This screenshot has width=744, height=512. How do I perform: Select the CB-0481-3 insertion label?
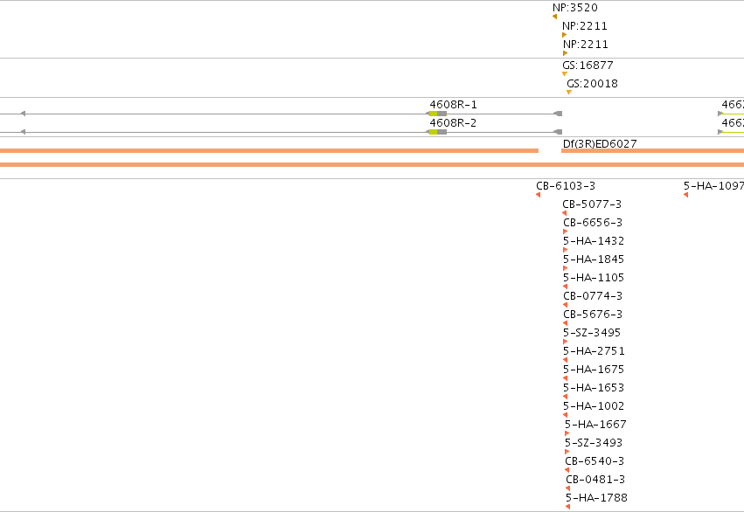click(x=595, y=480)
